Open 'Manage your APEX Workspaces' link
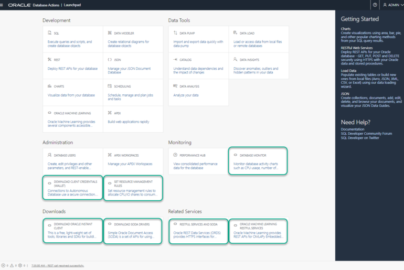Screen dimensions: 404x270 pos(130,164)
